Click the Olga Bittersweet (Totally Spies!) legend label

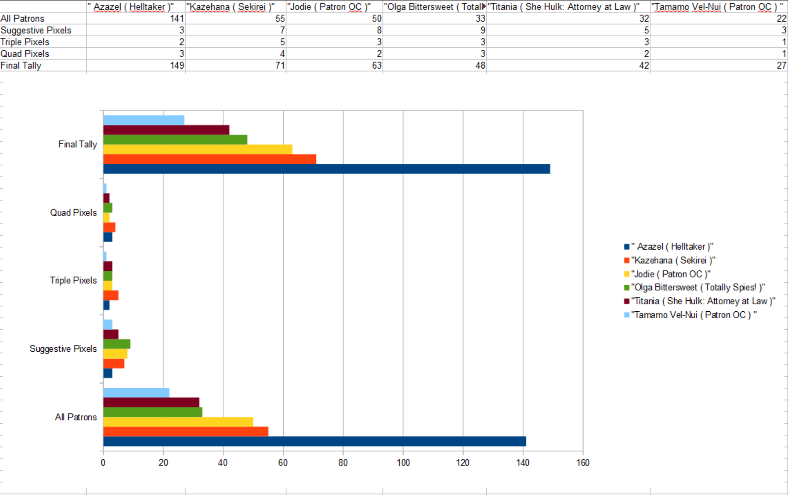click(698, 288)
